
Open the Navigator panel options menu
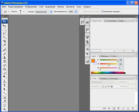[136, 21]
